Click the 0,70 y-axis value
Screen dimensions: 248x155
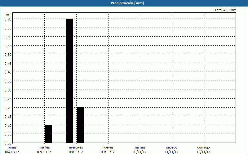click(8, 19)
